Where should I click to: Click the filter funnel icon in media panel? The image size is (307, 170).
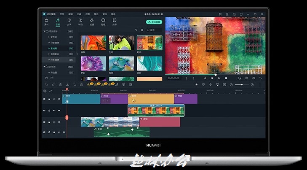click(136, 30)
